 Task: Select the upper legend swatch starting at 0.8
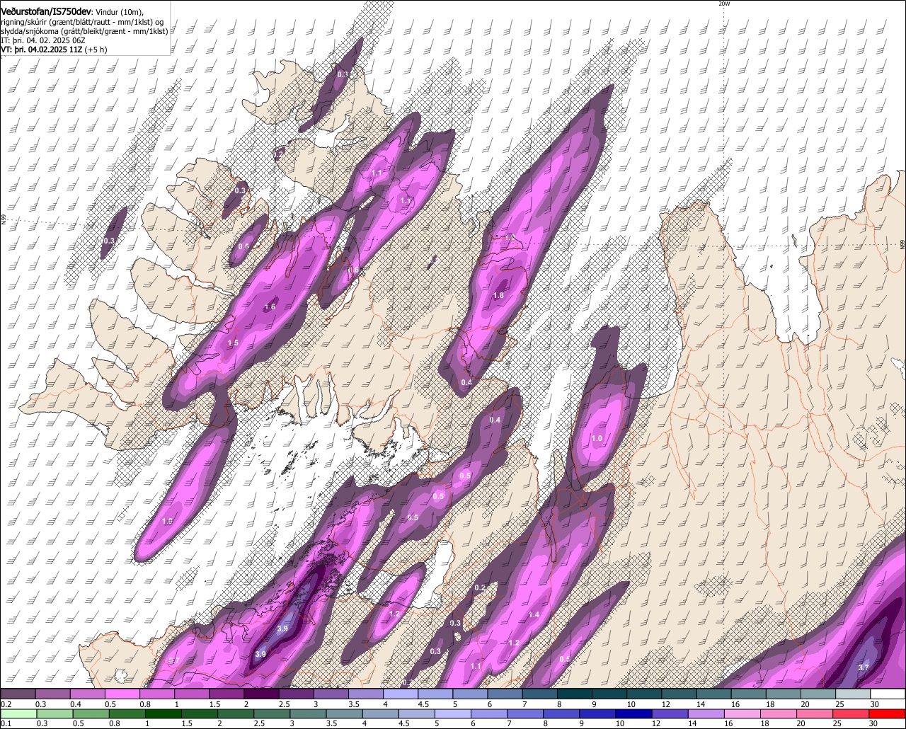[x=156, y=694]
